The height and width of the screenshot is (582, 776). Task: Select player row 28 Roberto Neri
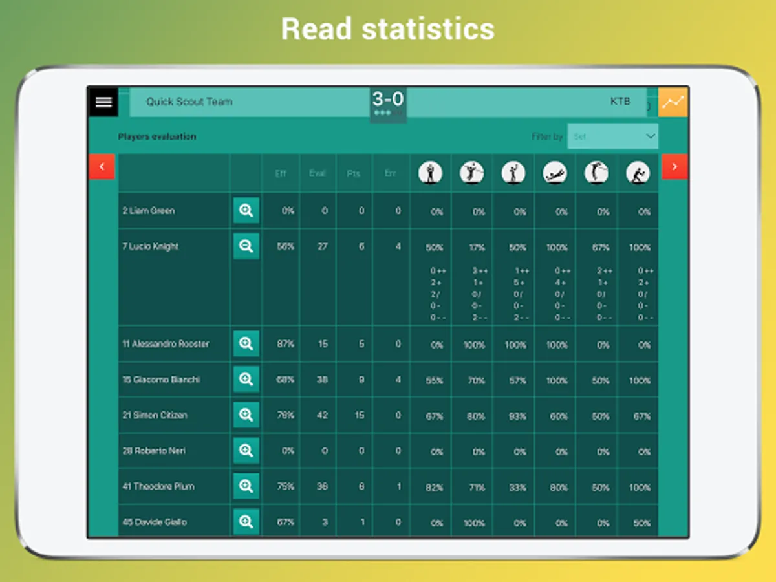[x=388, y=451]
